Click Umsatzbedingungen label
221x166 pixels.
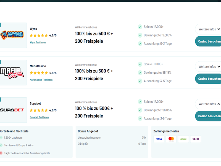click(90, 138)
